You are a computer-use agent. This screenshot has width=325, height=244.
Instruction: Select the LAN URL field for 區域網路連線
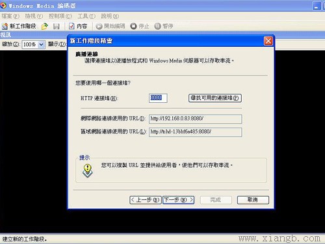(x=195, y=132)
